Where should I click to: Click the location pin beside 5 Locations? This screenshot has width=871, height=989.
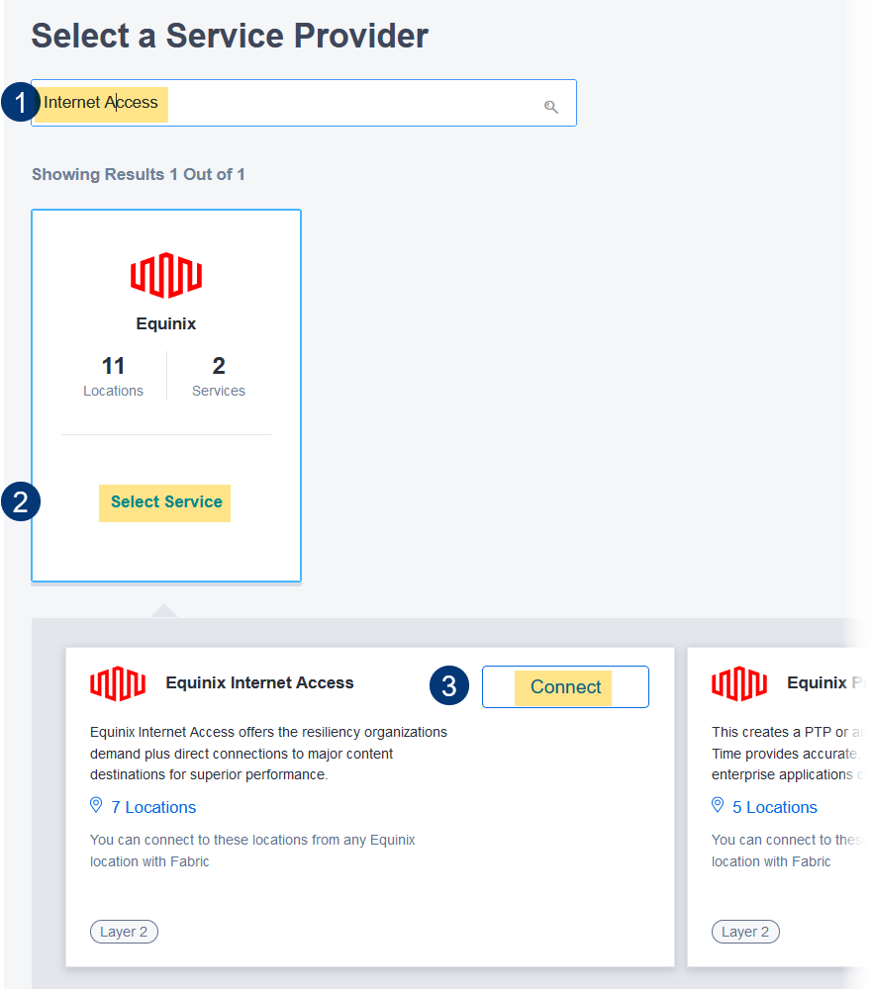[718, 805]
